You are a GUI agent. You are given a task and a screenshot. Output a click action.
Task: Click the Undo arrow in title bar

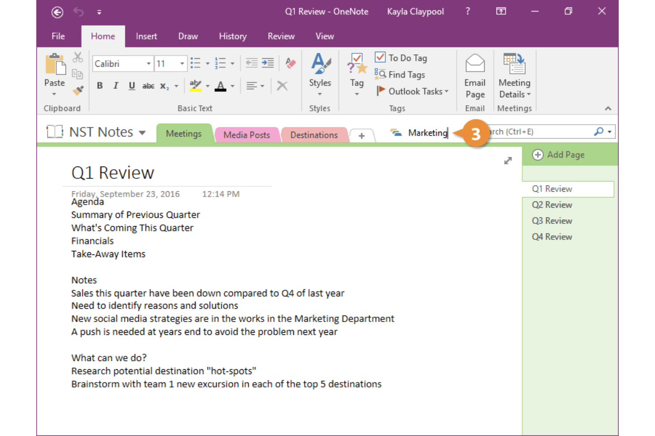pos(79,12)
